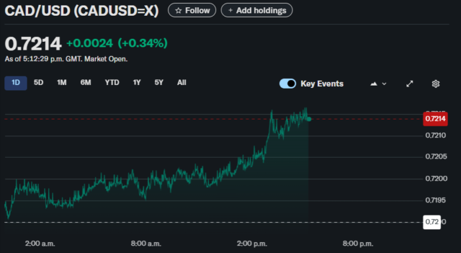Select the All time range tab
461x253 pixels.
coord(181,83)
